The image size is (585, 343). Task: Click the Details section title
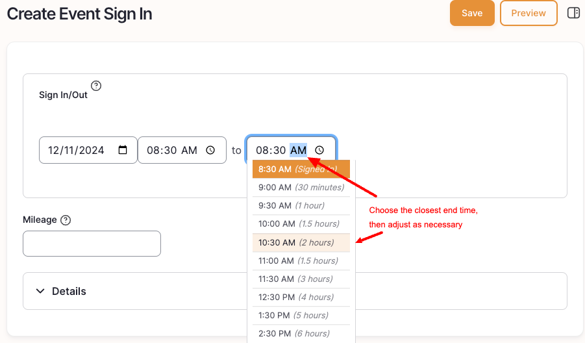click(69, 291)
